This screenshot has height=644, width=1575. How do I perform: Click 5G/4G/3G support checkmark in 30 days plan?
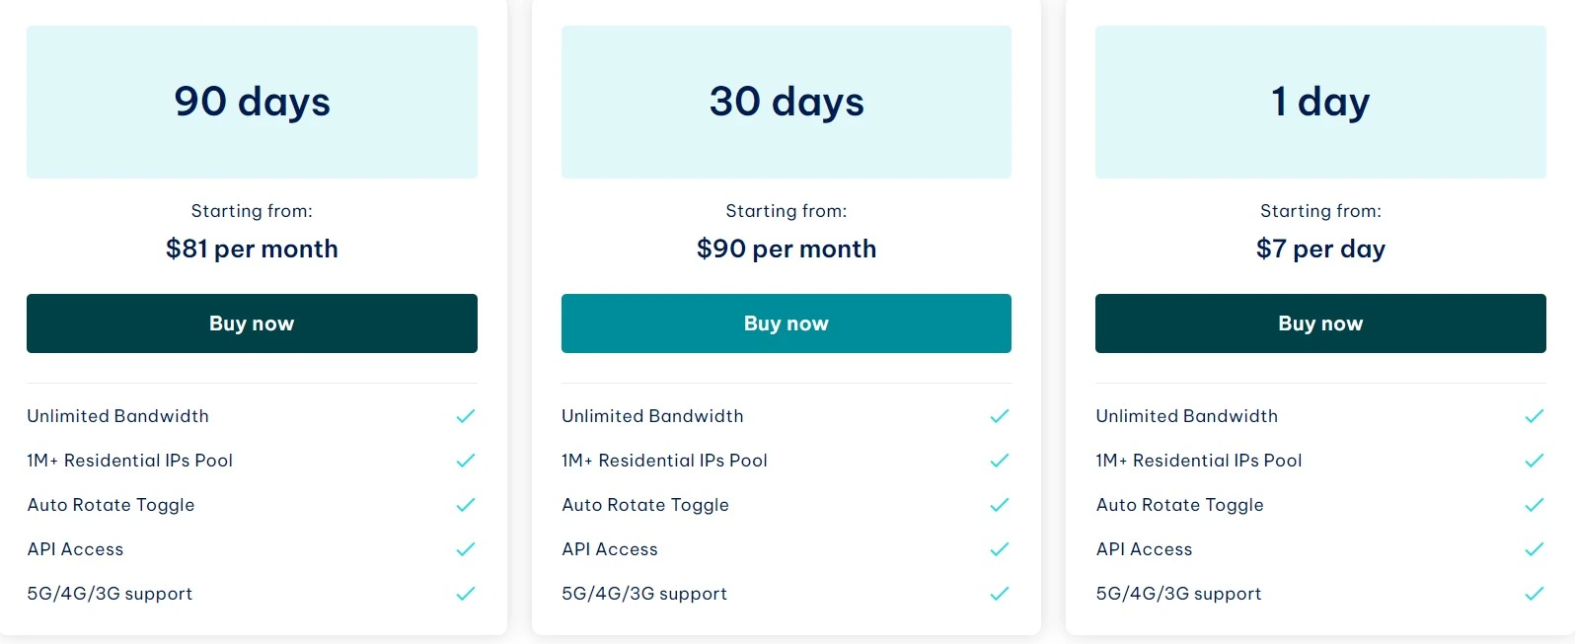(1000, 594)
